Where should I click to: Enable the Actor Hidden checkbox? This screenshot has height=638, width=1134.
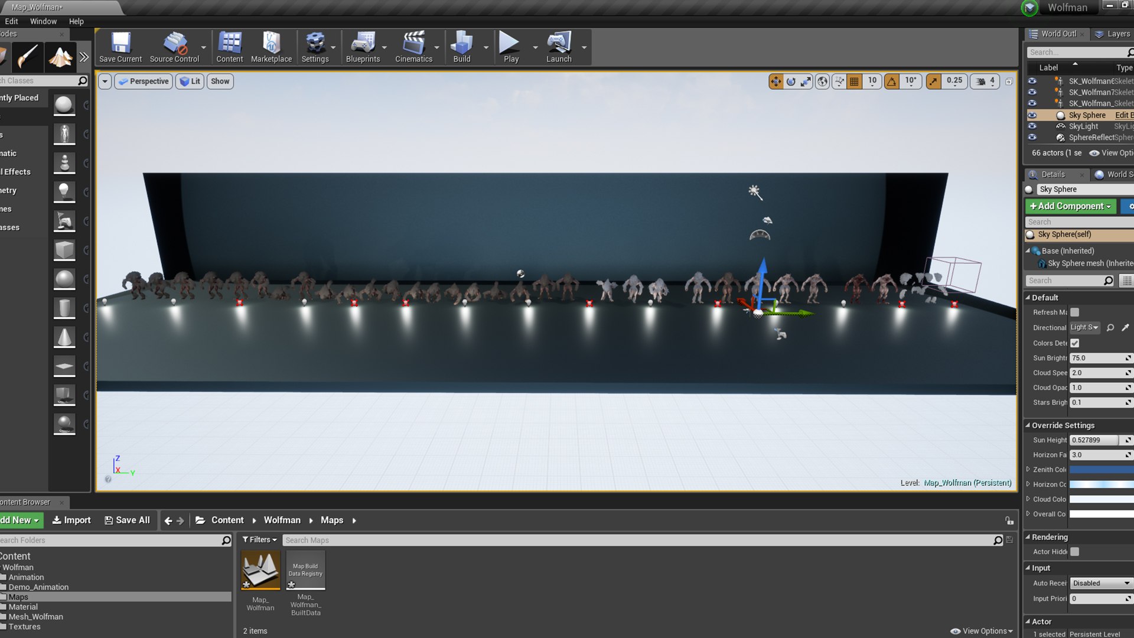coord(1074,552)
